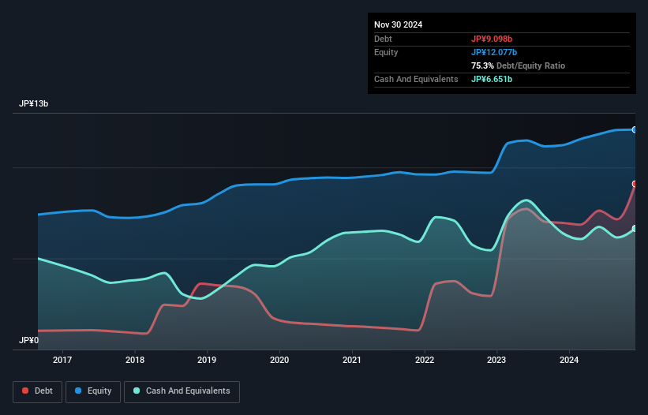Toggle Cash And Equivalents legend button

tap(182, 391)
